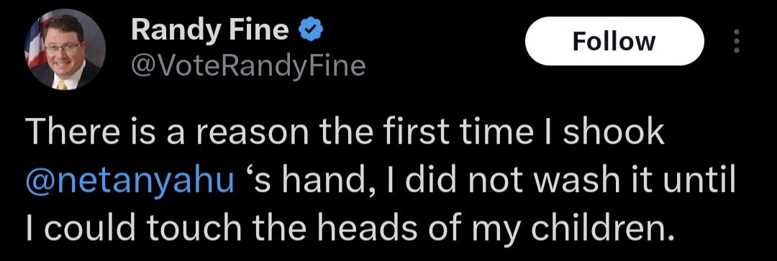Tap the word "Follow" in the white pill
The image size is (777, 261).
tap(614, 42)
